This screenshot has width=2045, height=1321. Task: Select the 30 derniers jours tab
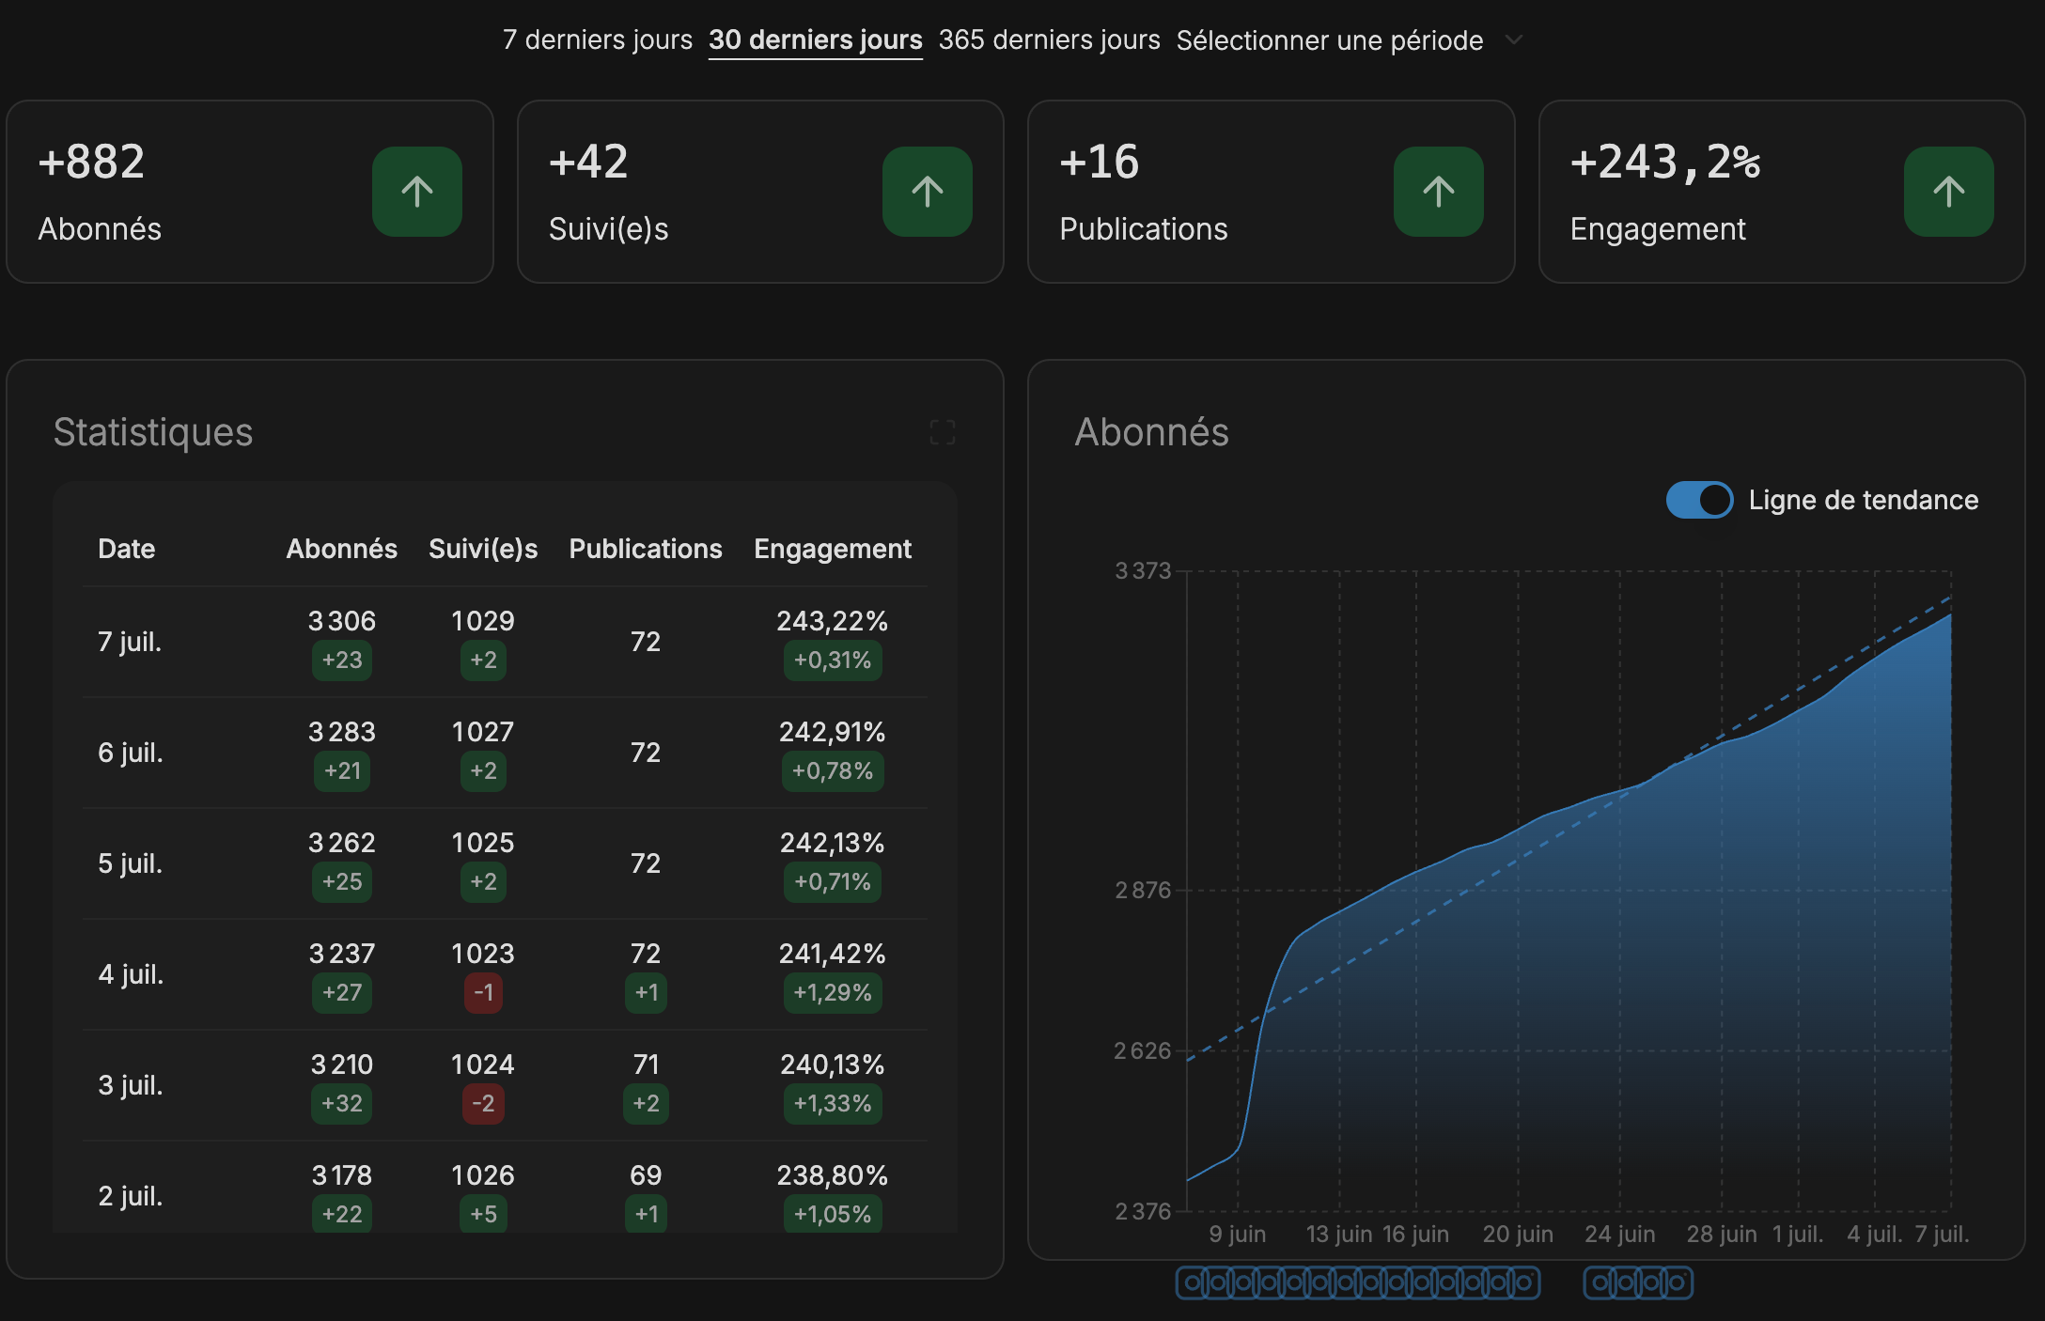815,40
